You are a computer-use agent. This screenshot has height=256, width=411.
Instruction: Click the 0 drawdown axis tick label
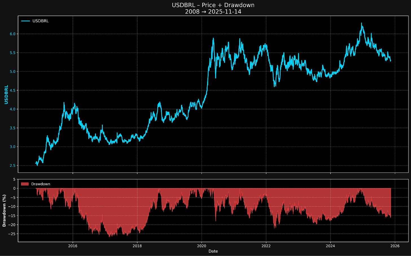pyautogui.click(x=15, y=188)
